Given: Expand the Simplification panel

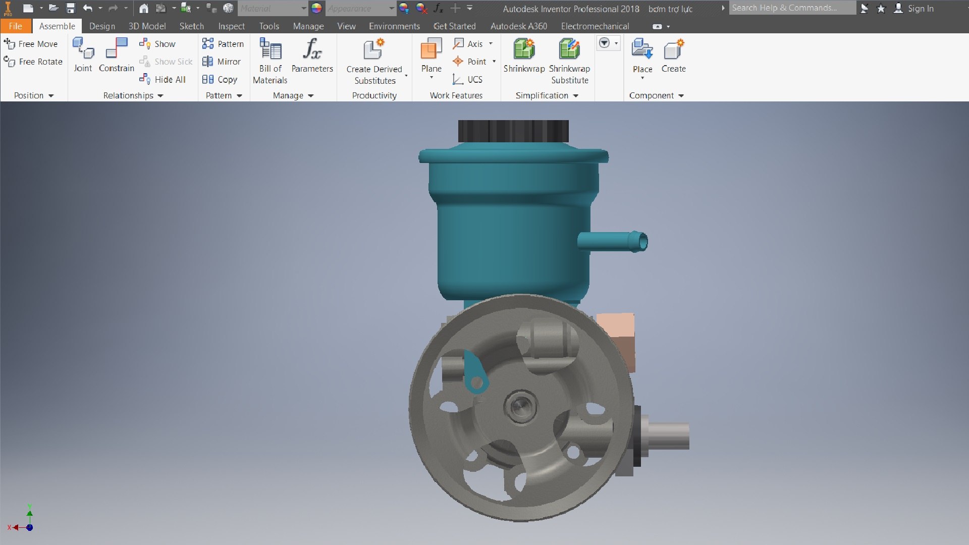Looking at the screenshot, I should click(x=547, y=95).
